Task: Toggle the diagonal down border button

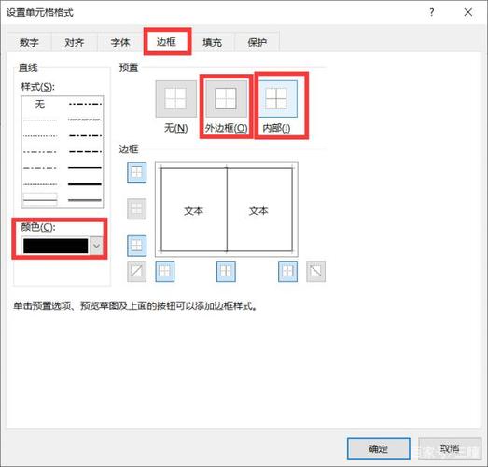Action: [315, 272]
